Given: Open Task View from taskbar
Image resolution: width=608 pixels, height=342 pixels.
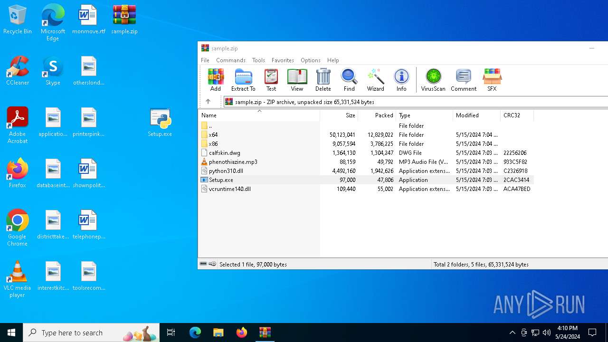Looking at the screenshot, I should [171, 332].
